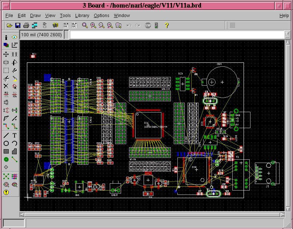The width and height of the screenshot is (293, 229).
Task: Click the Zoom to fit icon
Action: pyautogui.click(x=85, y=25)
